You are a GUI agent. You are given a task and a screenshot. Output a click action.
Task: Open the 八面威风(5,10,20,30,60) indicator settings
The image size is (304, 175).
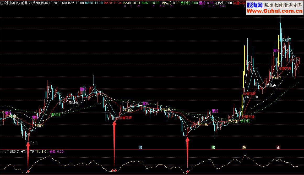point(50,3)
